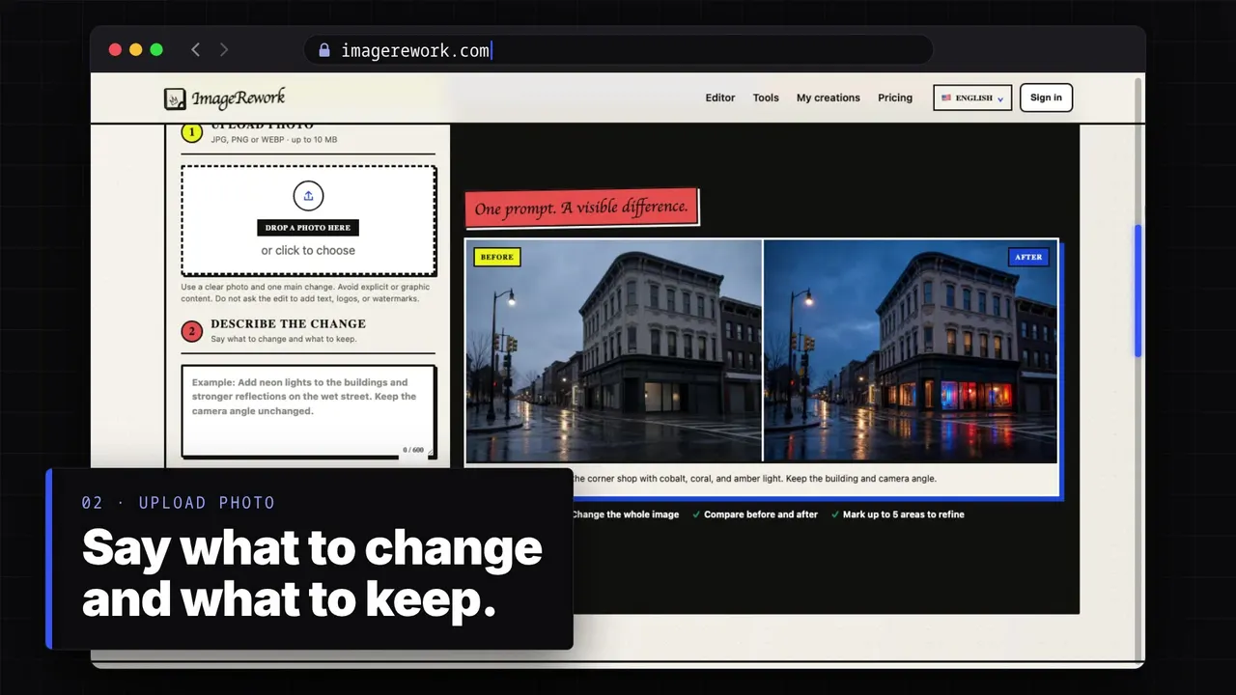Image resolution: width=1236 pixels, height=695 pixels.
Task: Click the 'Mark up to 5 areas to refine' text
Action: click(904, 514)
